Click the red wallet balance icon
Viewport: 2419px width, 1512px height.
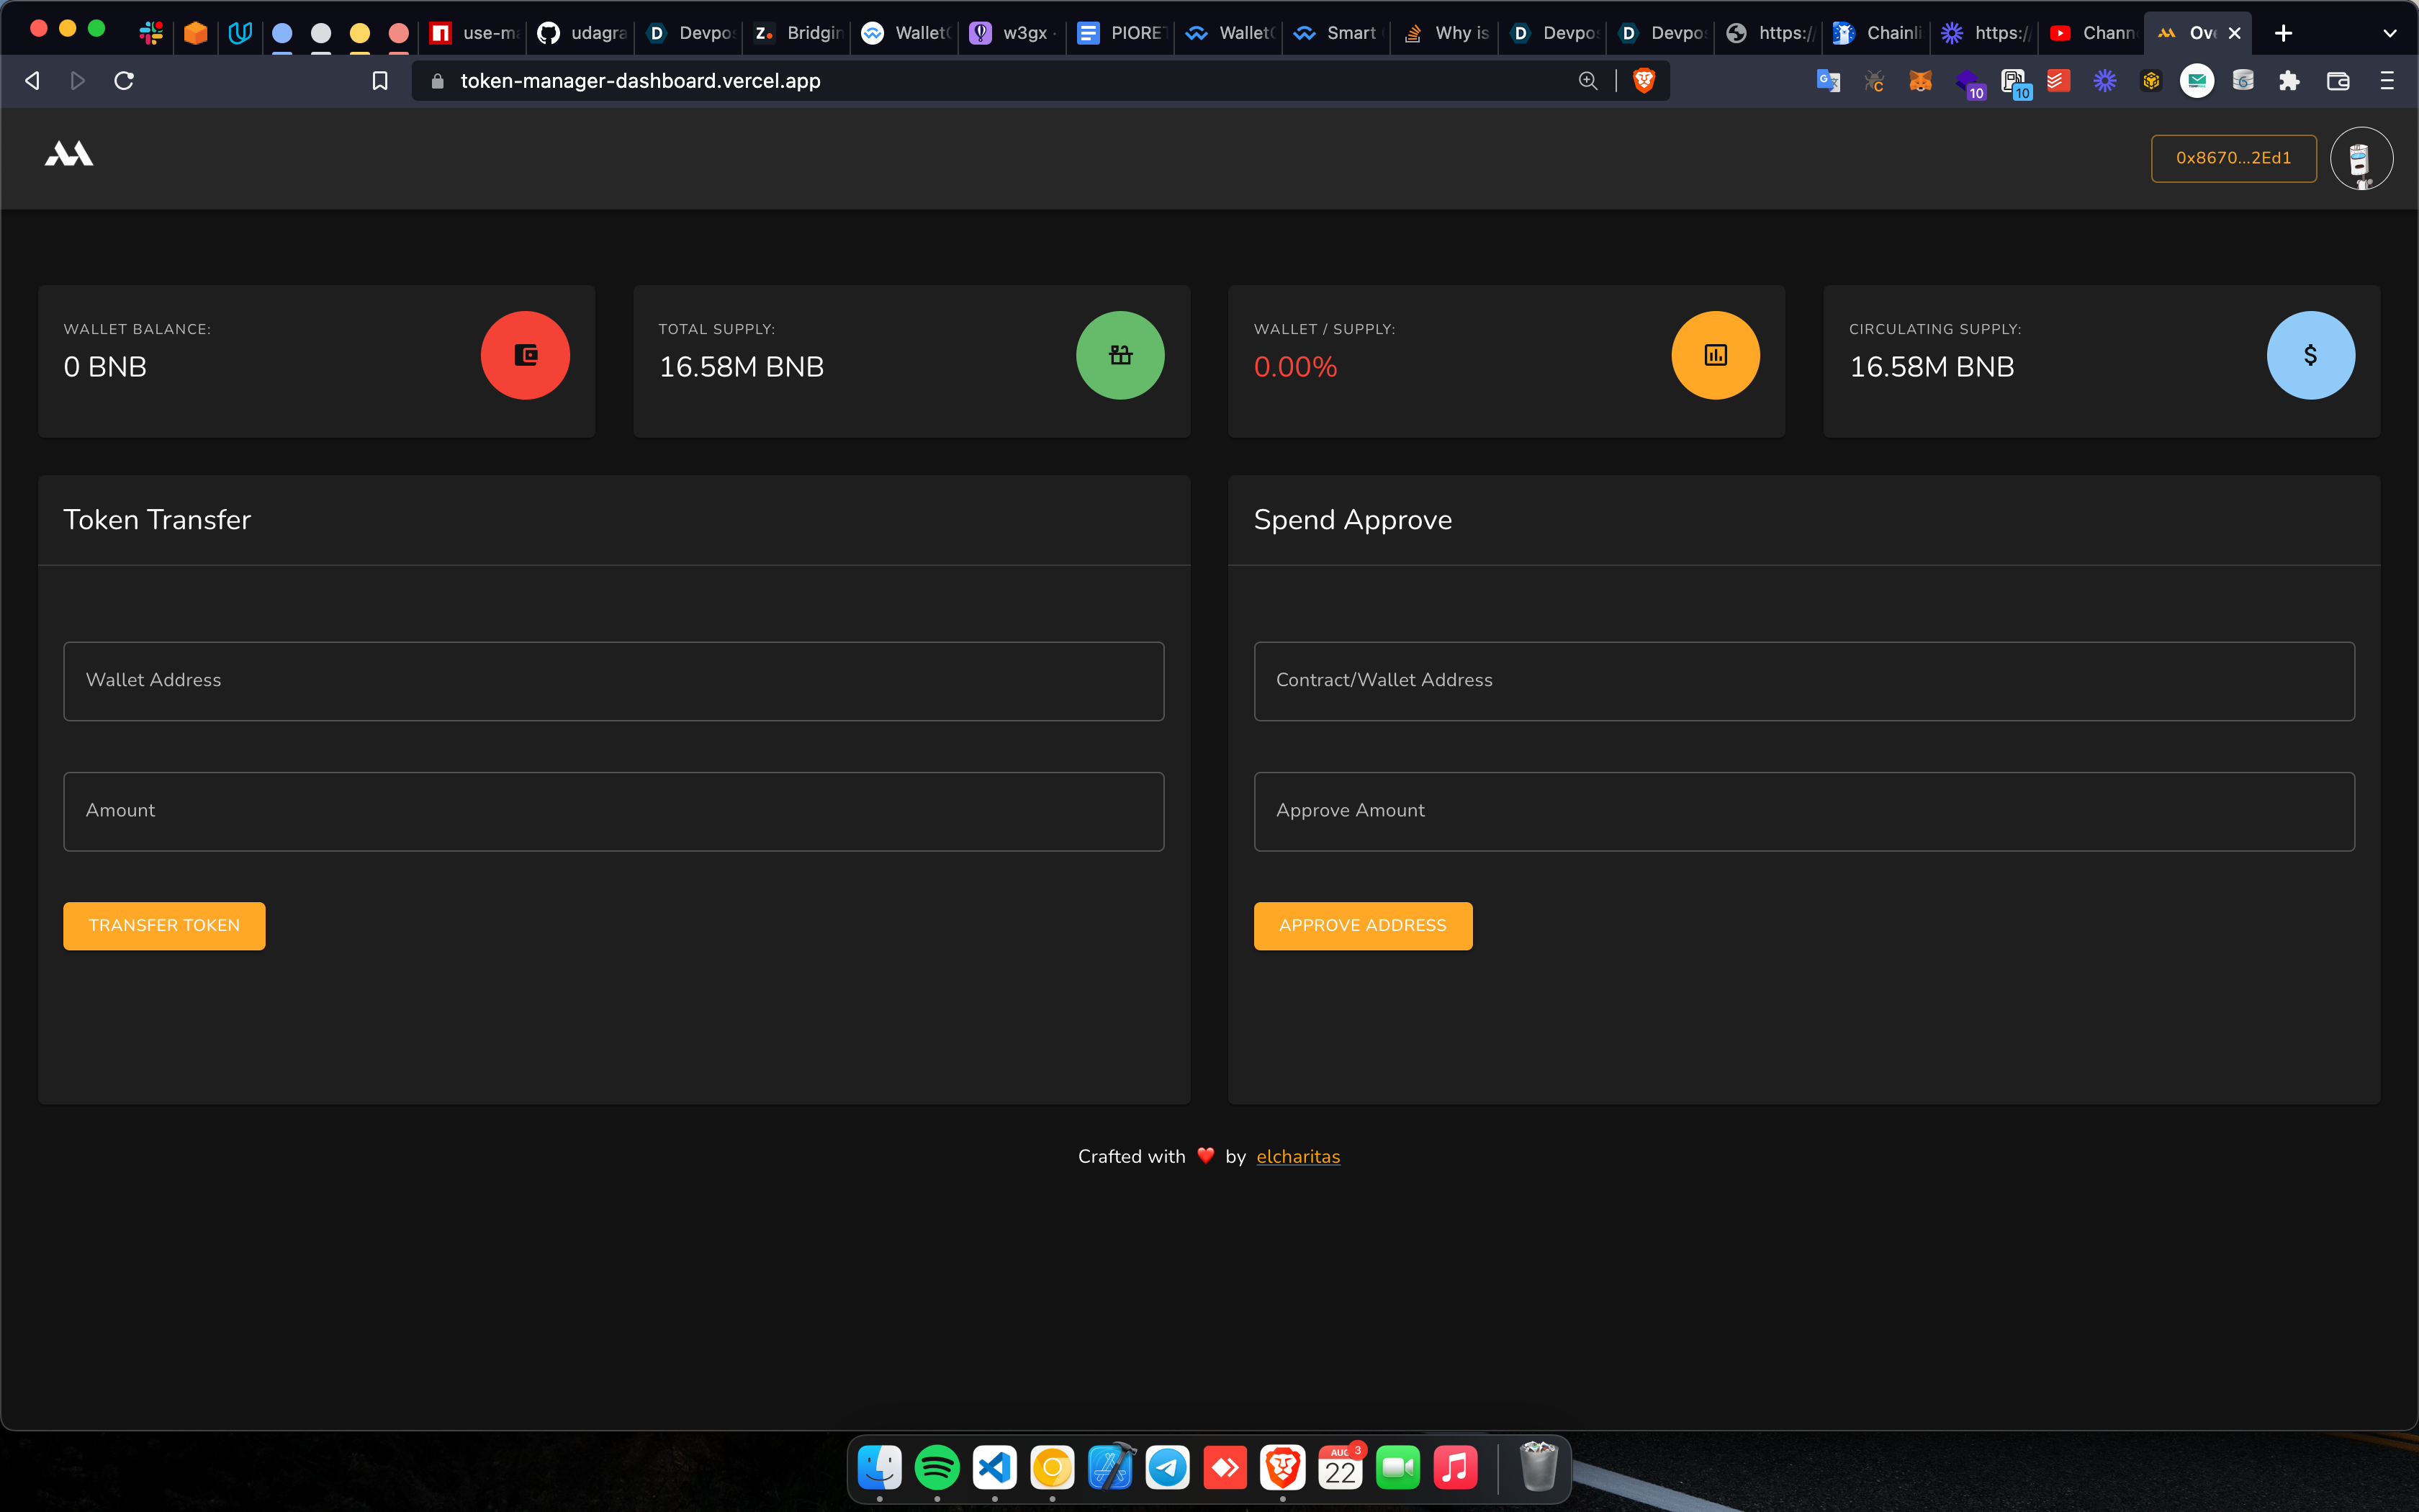pyautogui.click(x=525, y=355)
